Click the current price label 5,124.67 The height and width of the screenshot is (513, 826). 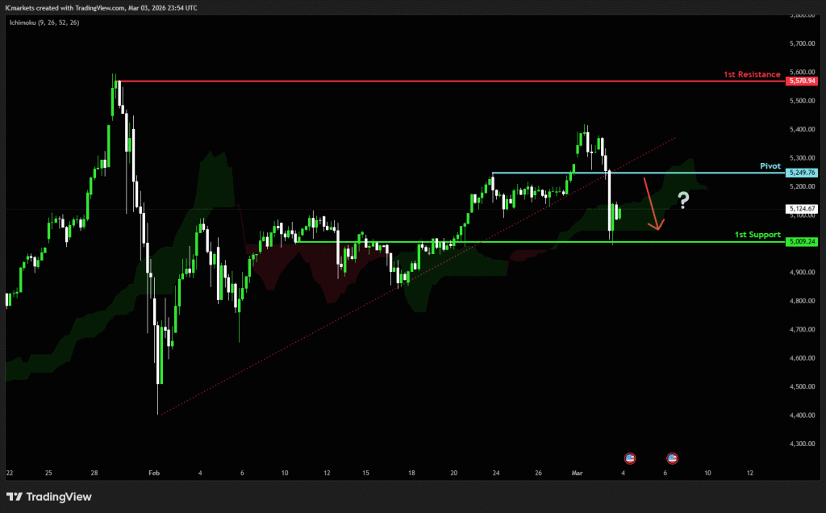click(801, 209)
